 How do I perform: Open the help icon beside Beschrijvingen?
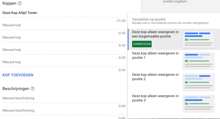point(32,89)
